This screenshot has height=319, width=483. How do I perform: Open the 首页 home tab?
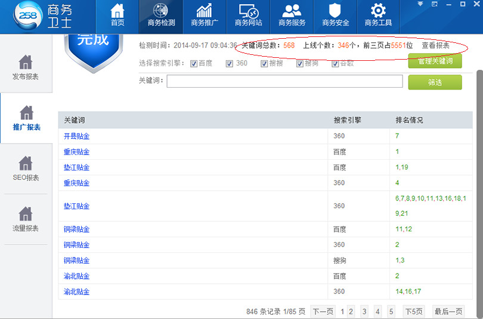point(117,16)
